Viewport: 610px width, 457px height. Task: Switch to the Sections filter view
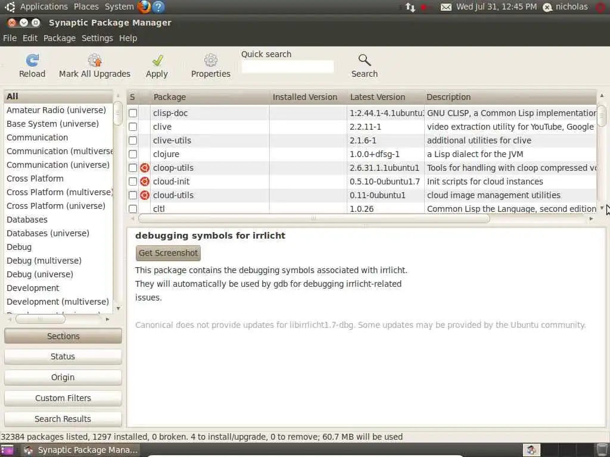click(63, 336)
